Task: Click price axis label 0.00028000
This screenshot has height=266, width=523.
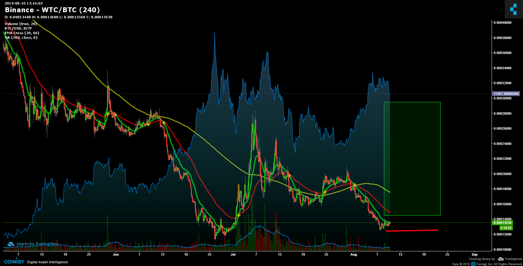Action: tap(503, 113)
